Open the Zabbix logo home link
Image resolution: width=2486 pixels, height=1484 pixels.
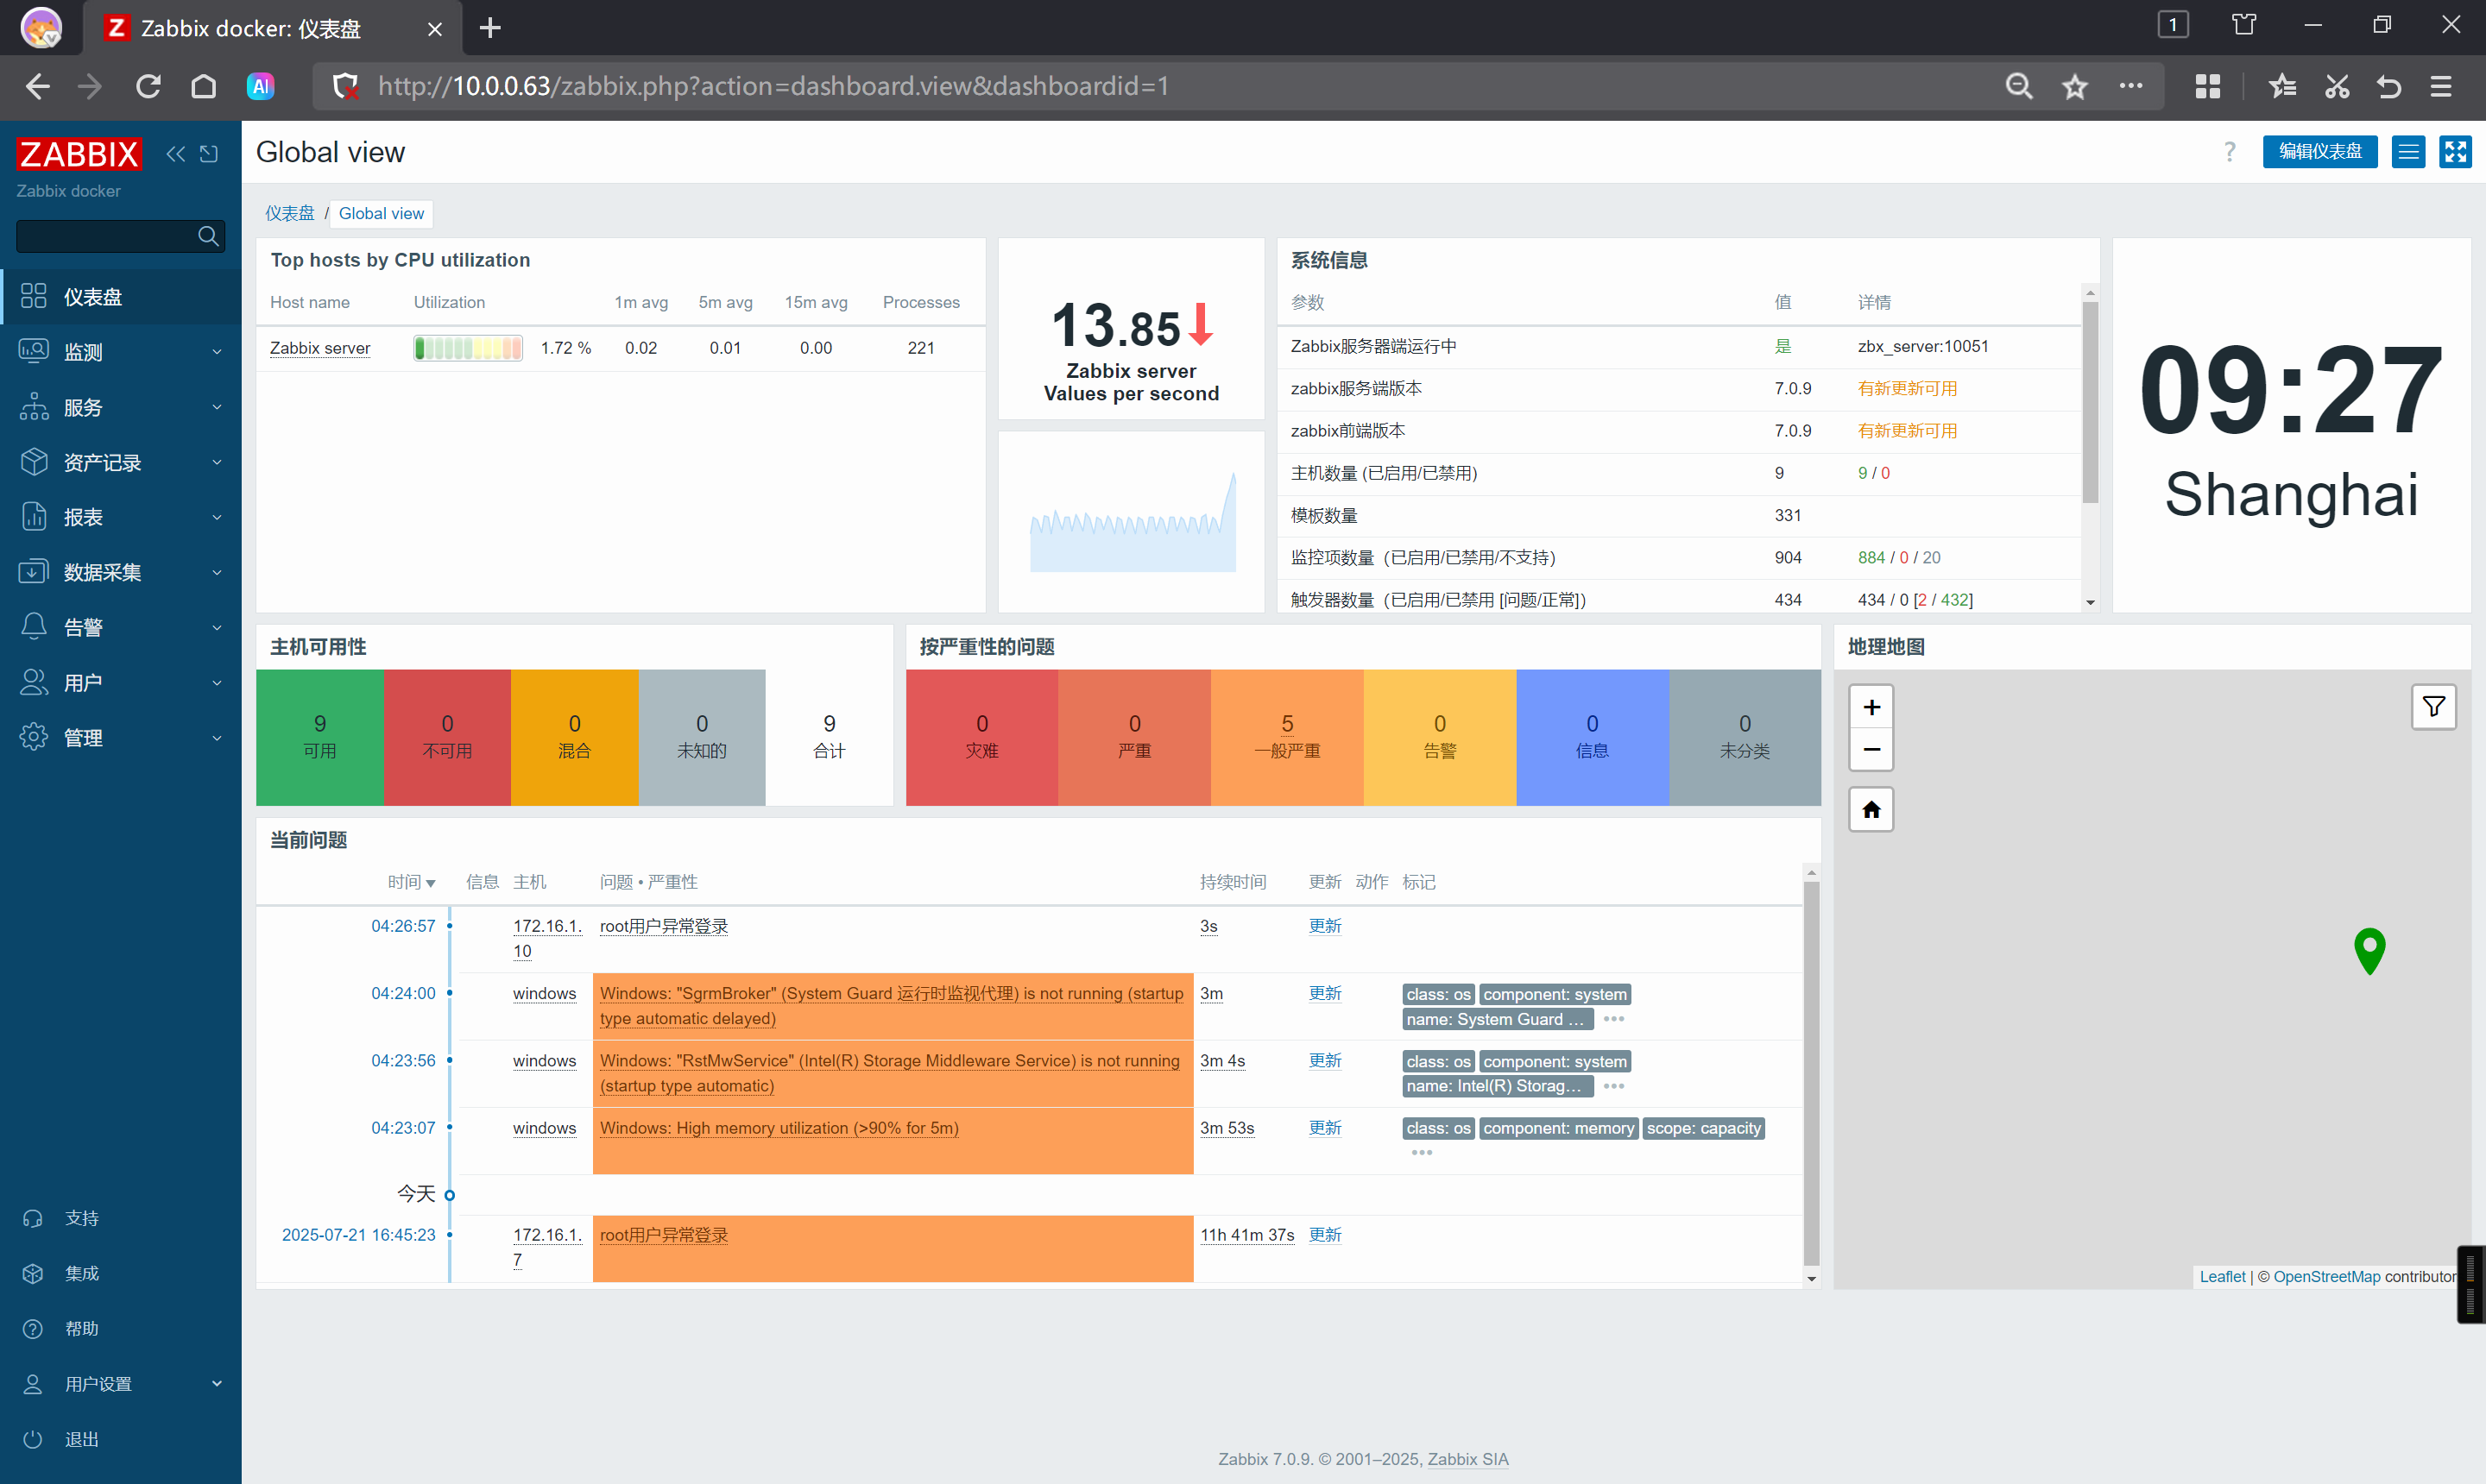(x=78, y=154)
